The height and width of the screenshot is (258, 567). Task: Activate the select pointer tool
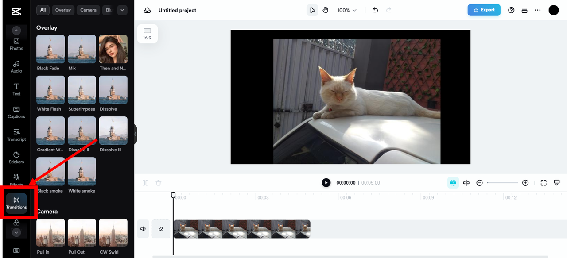(x=313, y=10)
